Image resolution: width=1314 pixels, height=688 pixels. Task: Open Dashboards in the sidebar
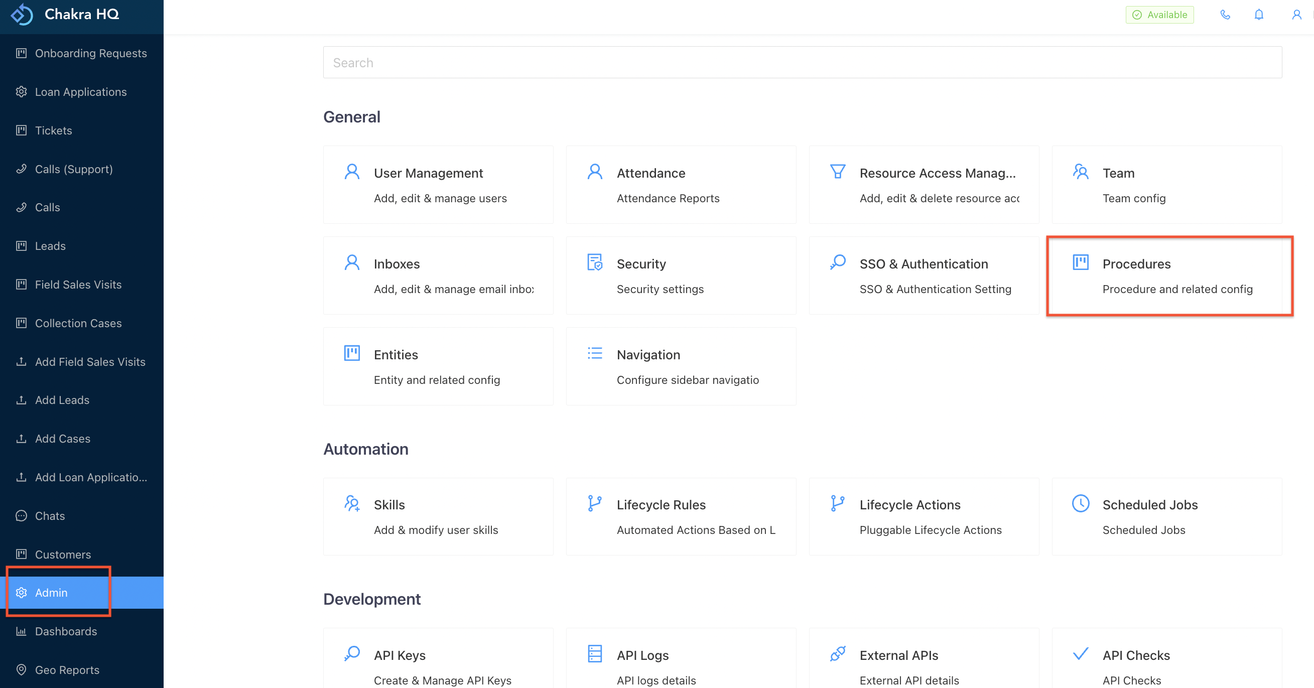pos(66,631)
